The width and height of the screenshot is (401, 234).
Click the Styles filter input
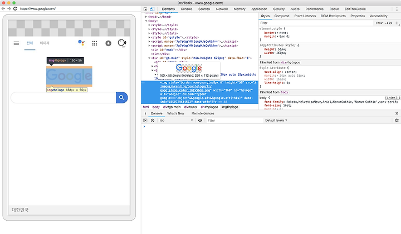[316, 23]
